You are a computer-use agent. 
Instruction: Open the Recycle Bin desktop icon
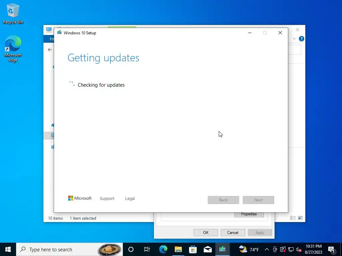(x=13, y=14)
